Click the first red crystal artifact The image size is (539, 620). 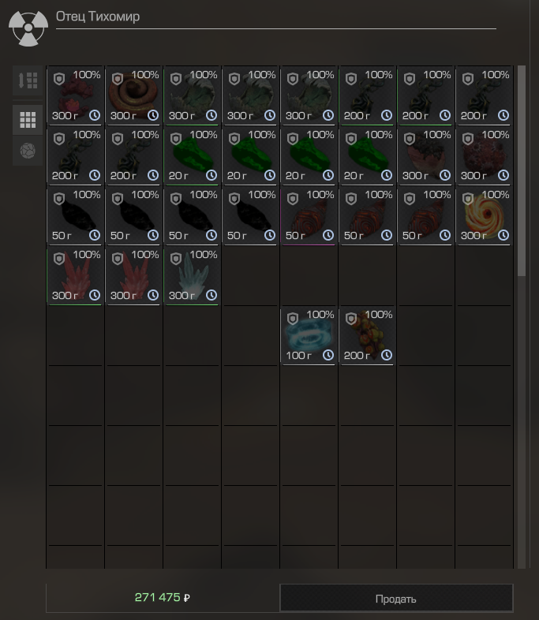point(75,275)
